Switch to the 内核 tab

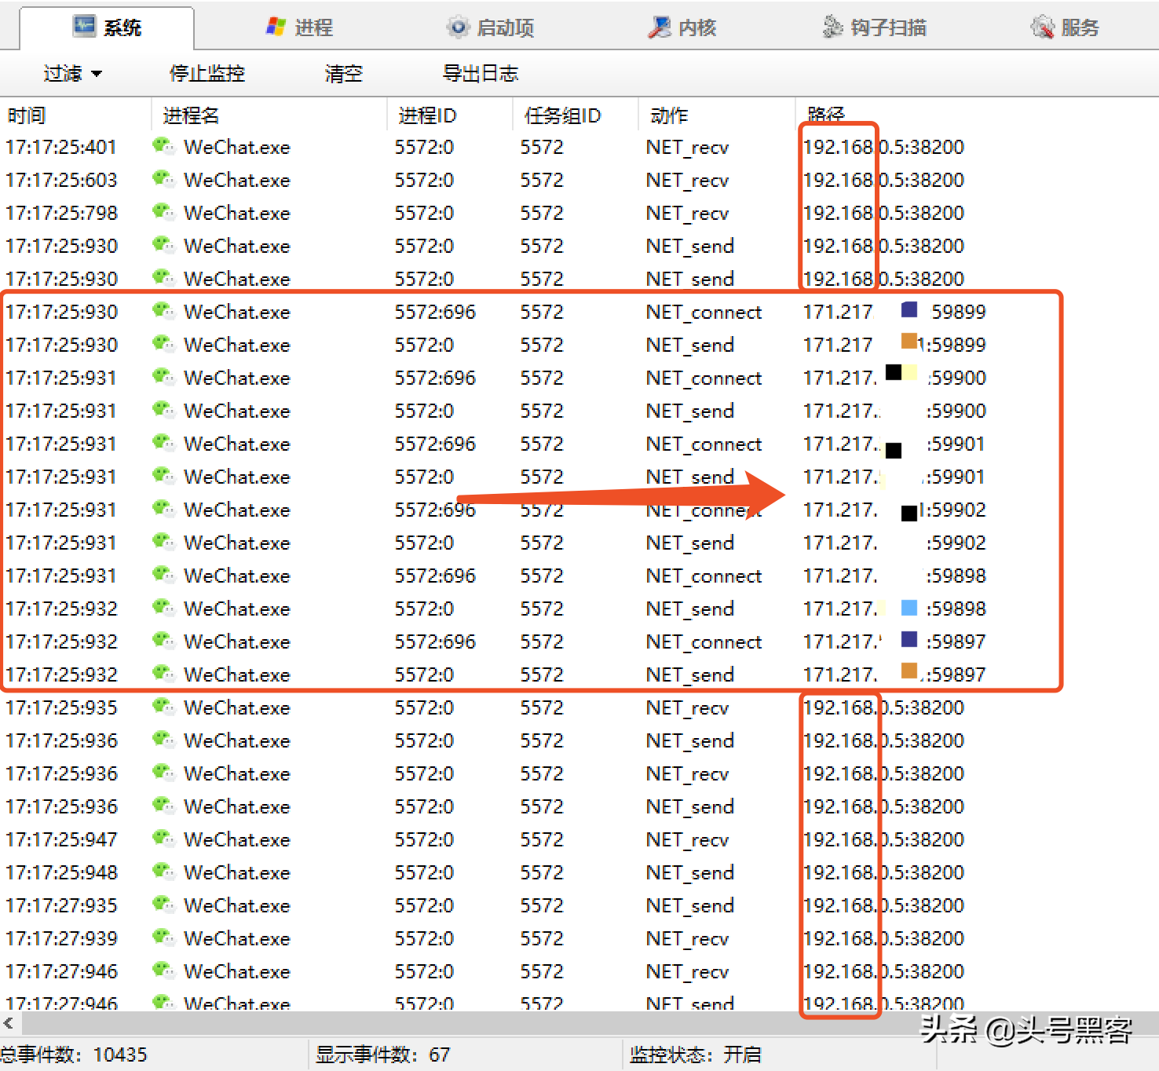[682, 28]
